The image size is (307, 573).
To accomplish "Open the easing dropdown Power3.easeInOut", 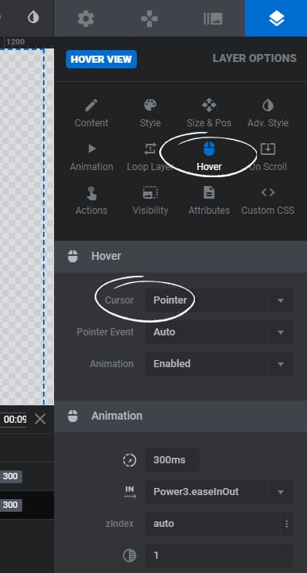I will (x=219, y=492).
